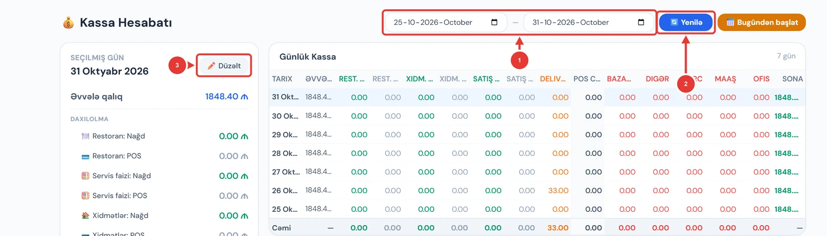Click the Əvvələ qalıq label
827x236 pixels.
[97, 97]
